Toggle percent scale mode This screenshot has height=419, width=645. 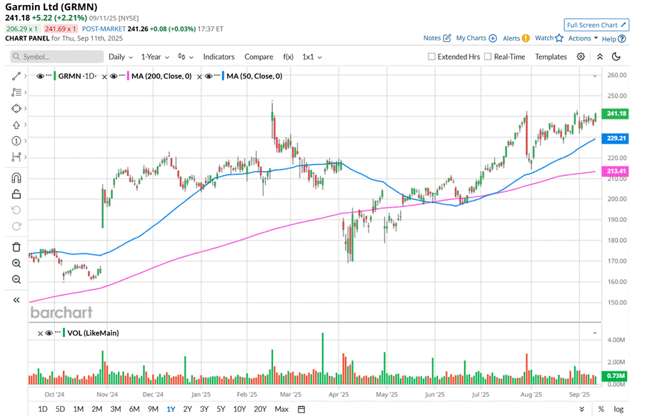(601, 410)
